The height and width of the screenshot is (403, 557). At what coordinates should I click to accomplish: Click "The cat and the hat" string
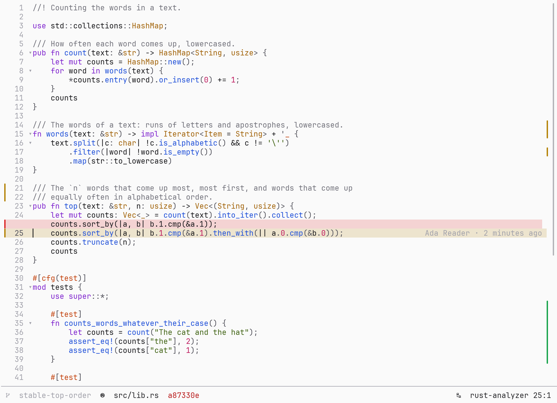[202, 332]
